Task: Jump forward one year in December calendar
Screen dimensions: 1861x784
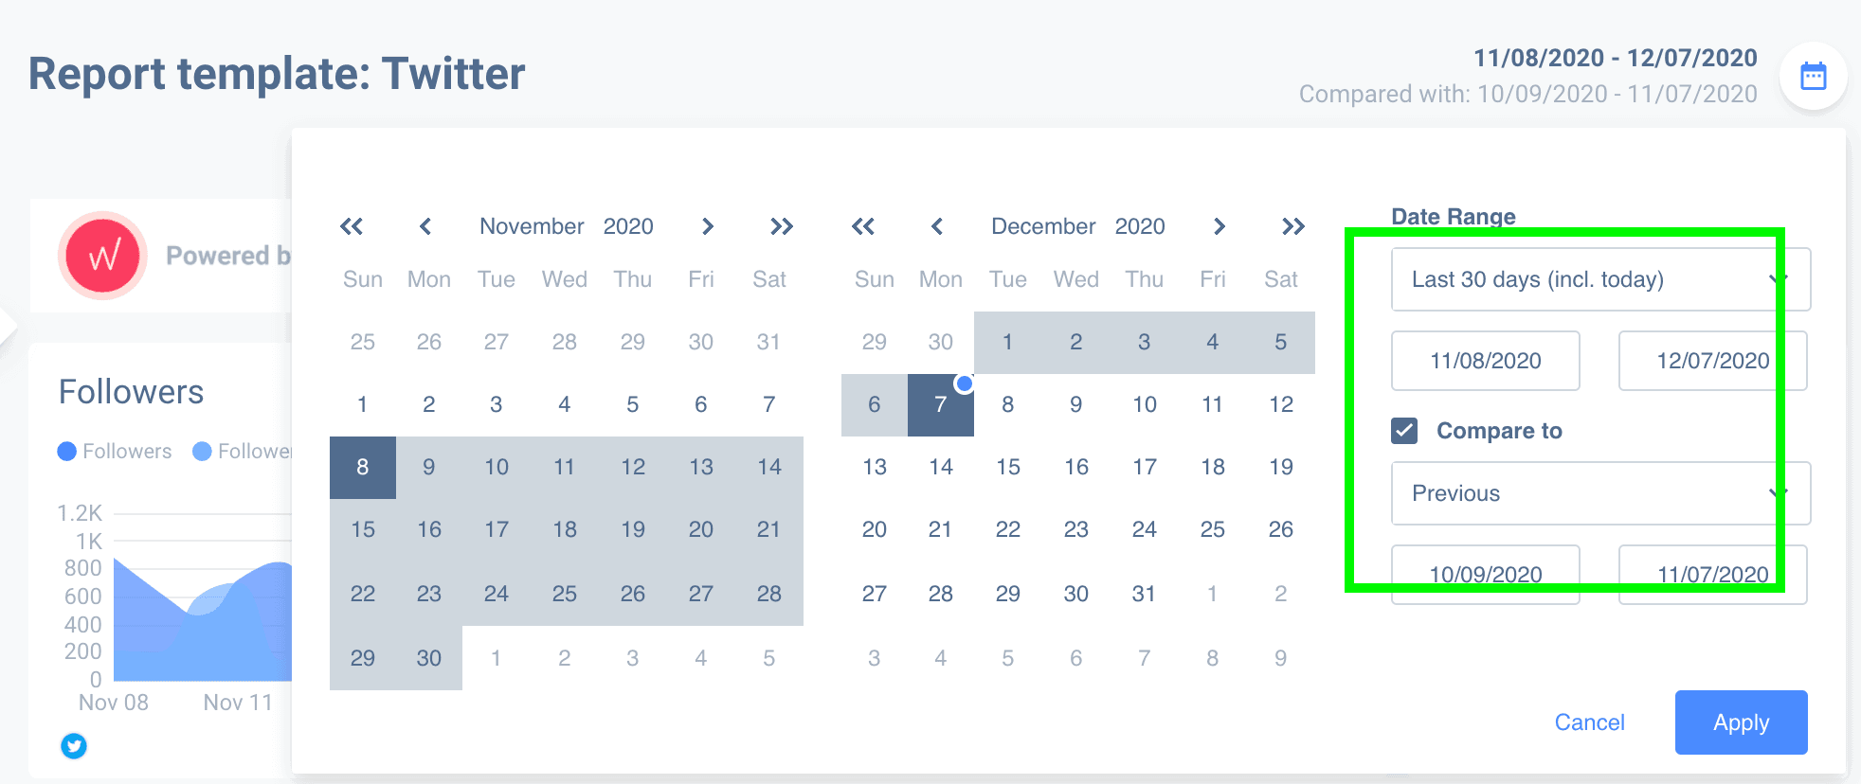Action: pos(1293,226)
